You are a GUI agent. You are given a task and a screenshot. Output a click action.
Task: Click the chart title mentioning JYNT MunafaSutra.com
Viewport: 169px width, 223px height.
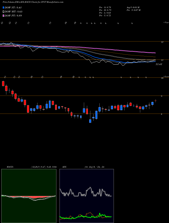pos(33,2)
